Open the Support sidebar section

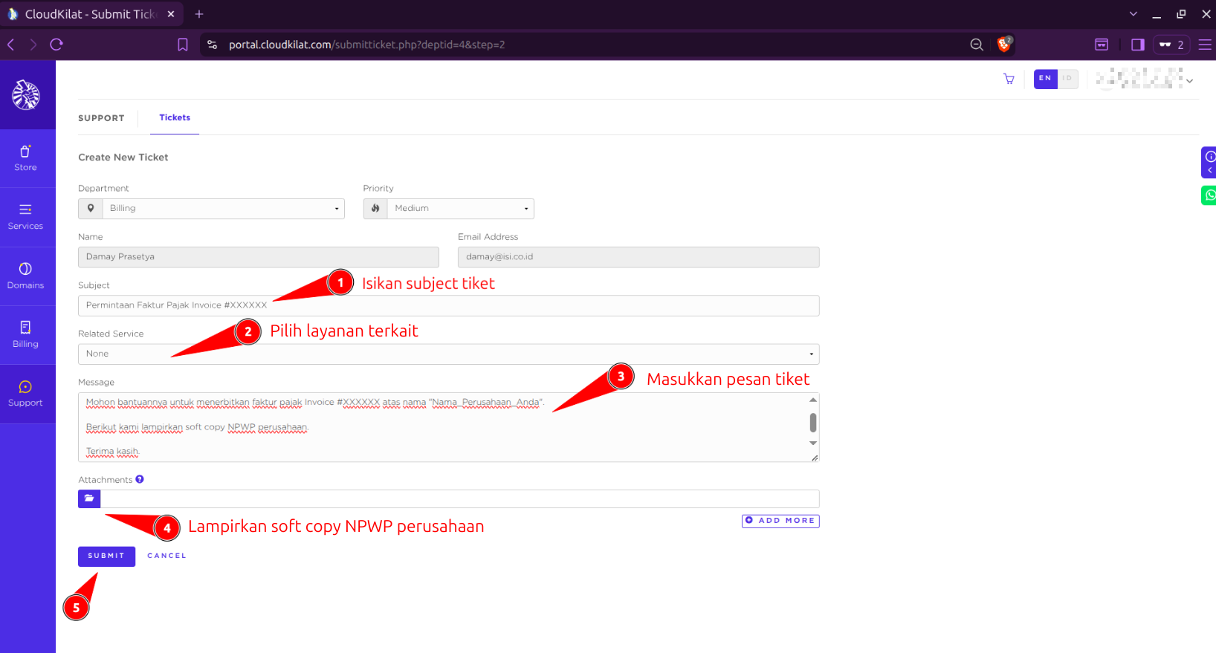pos(25,394)
